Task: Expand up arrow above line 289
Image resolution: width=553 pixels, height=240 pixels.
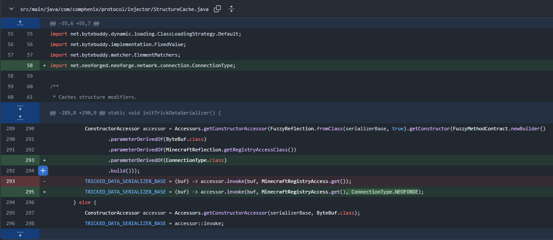Action: (20, 118)
